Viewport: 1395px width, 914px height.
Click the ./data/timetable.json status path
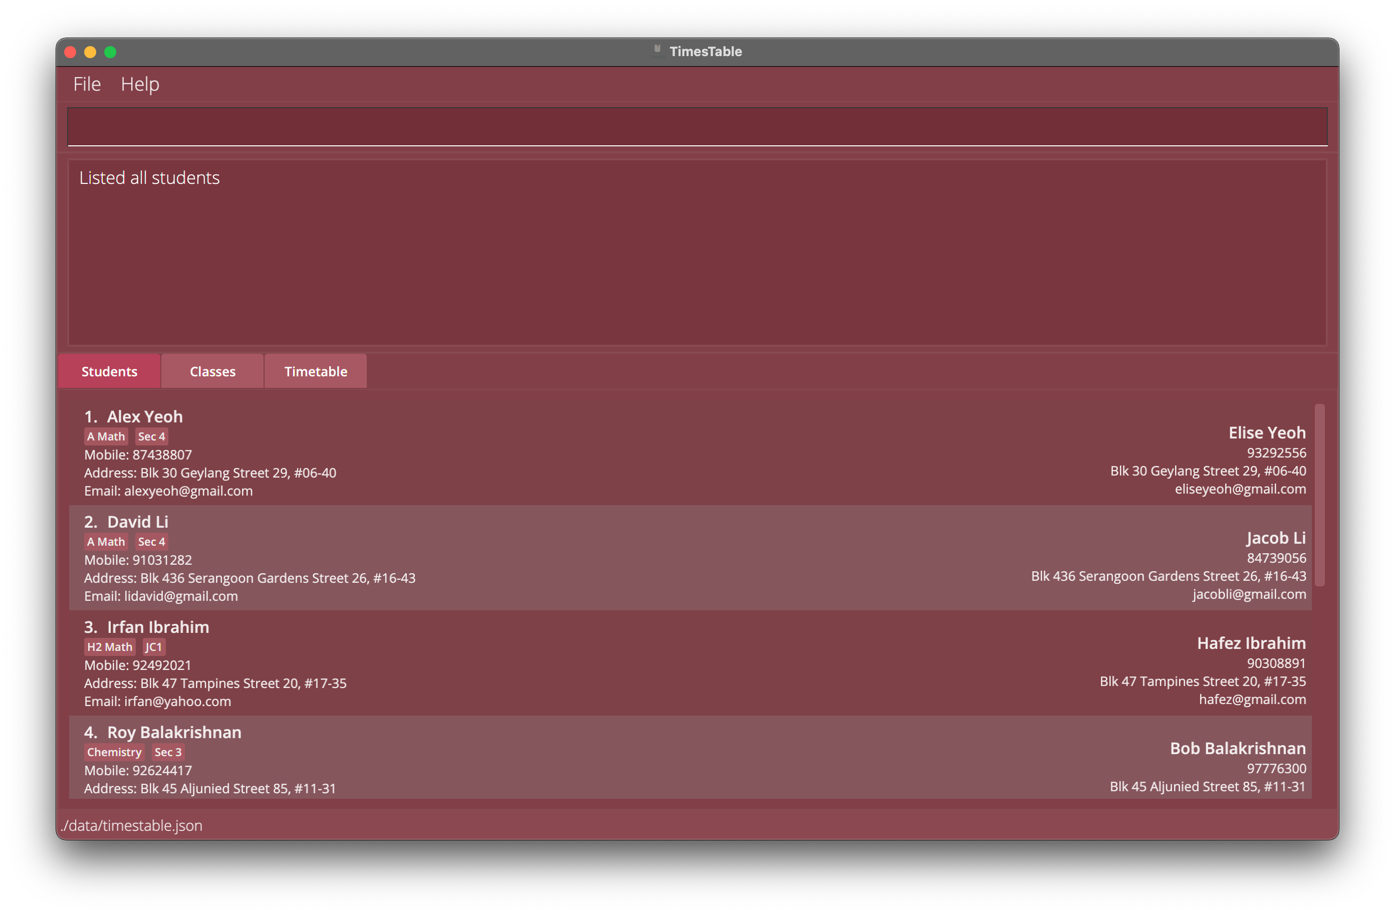(132, 825)
